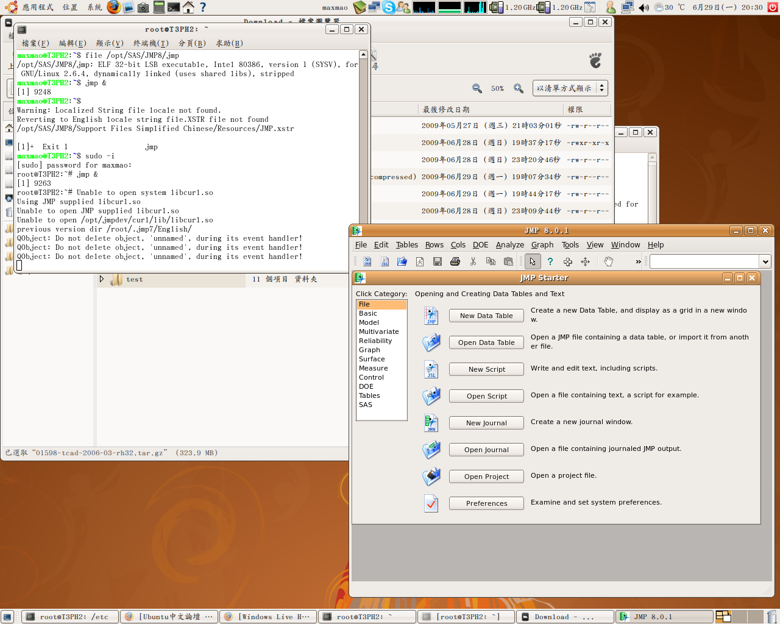Click the Open Data Table button

[486, 342]
